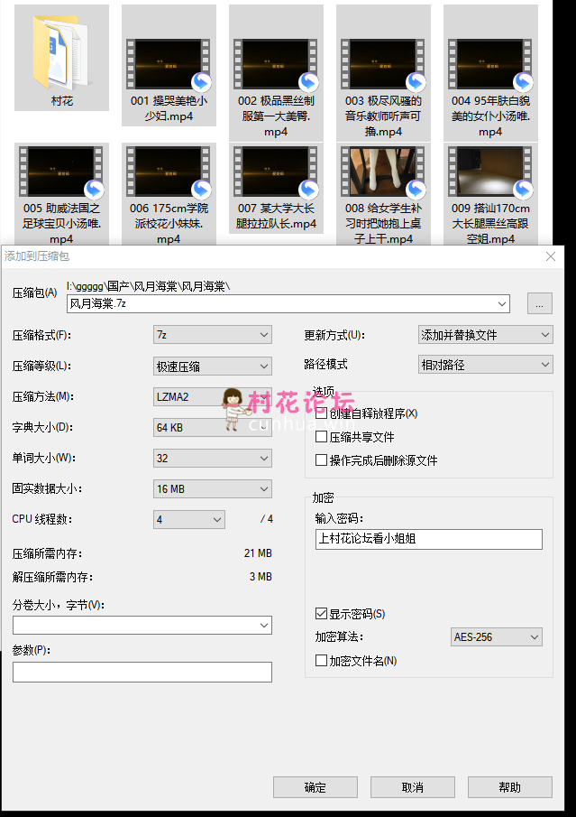
Task: Click the browse "..." button beside archive name
Action: coord(539,304)
